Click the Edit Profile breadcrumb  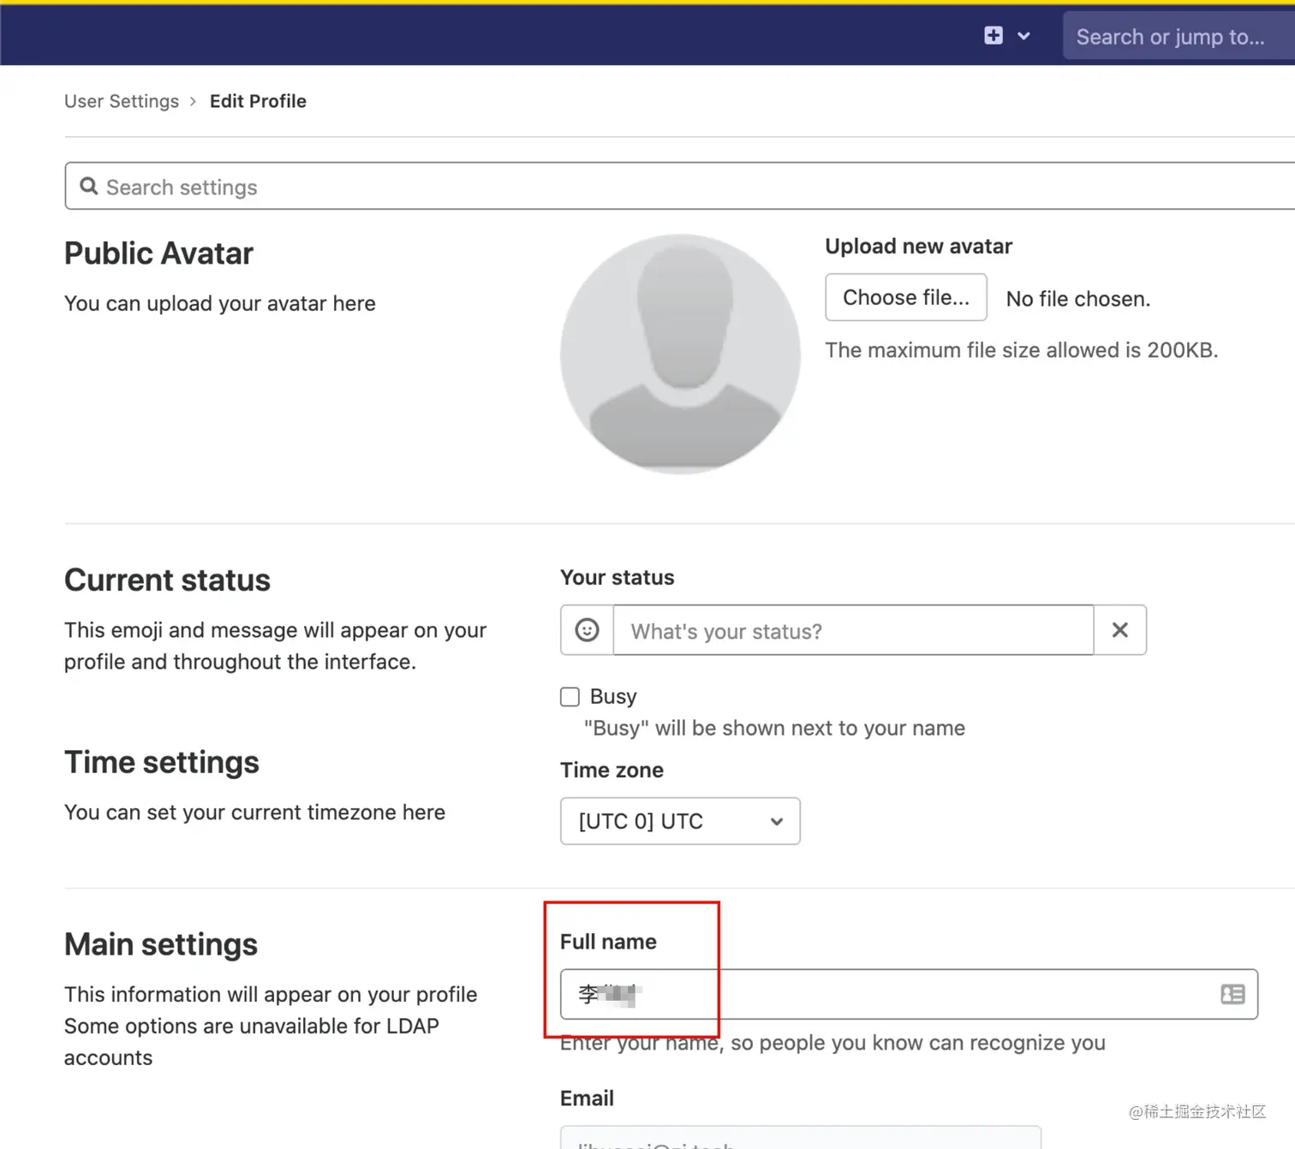(258, 101)
